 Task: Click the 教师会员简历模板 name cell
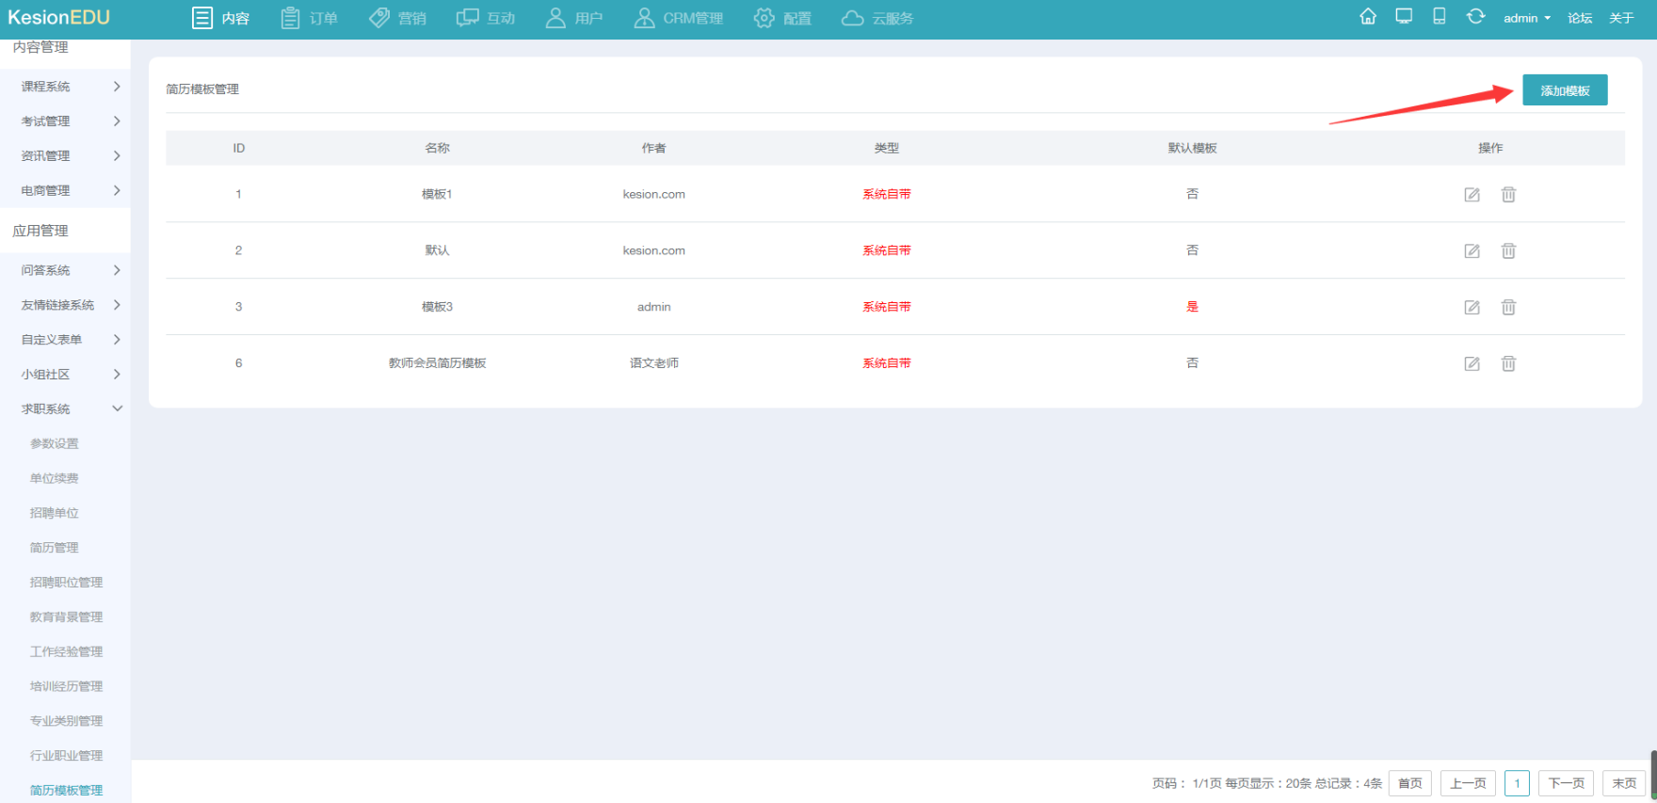tap(438, 363)
